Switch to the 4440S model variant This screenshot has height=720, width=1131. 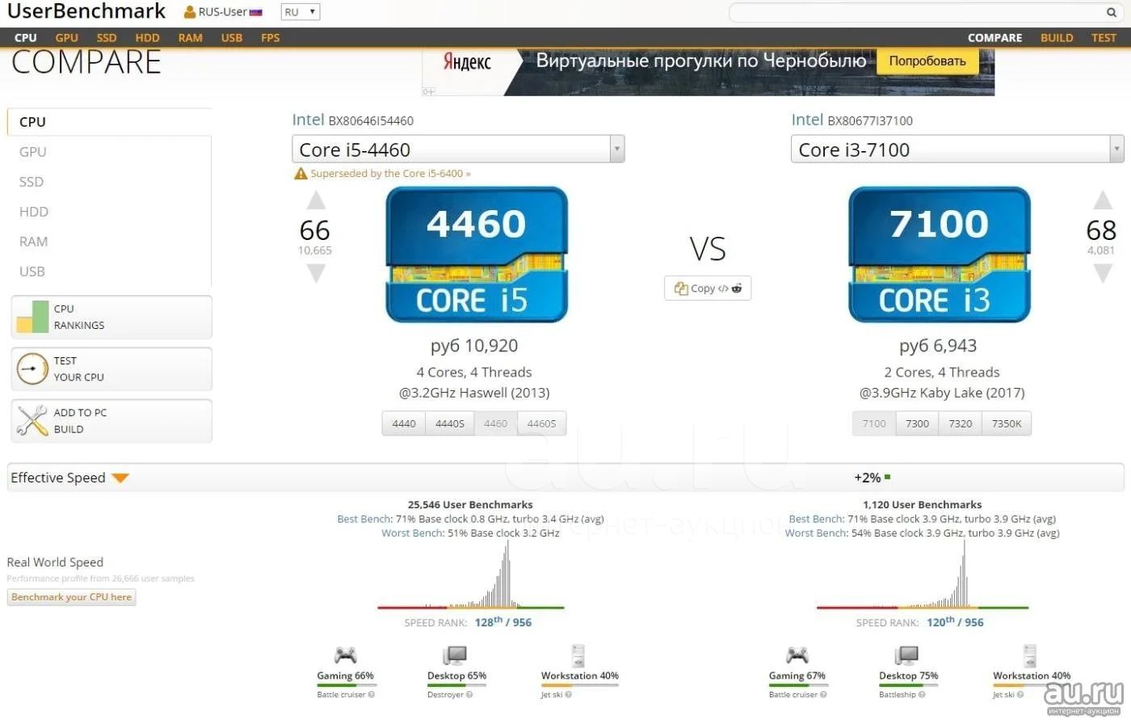450,423
